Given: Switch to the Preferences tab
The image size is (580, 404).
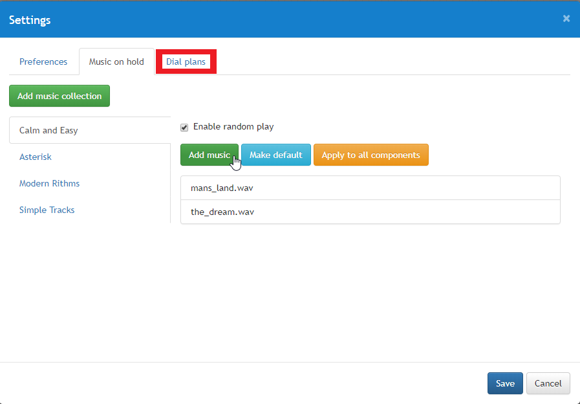Looking at the screenshot, I should [x=43, y=62].
